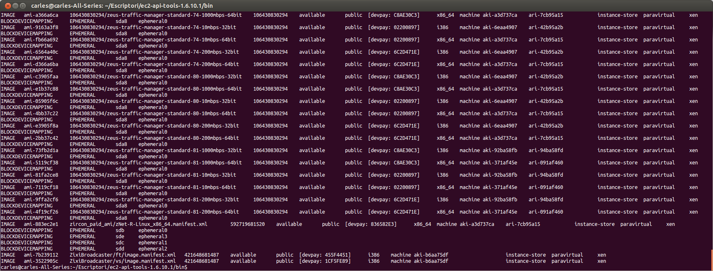713x271 pixels.
Task: Select image ID ami-883ec2e1
Action: click(x=41, y=224)
